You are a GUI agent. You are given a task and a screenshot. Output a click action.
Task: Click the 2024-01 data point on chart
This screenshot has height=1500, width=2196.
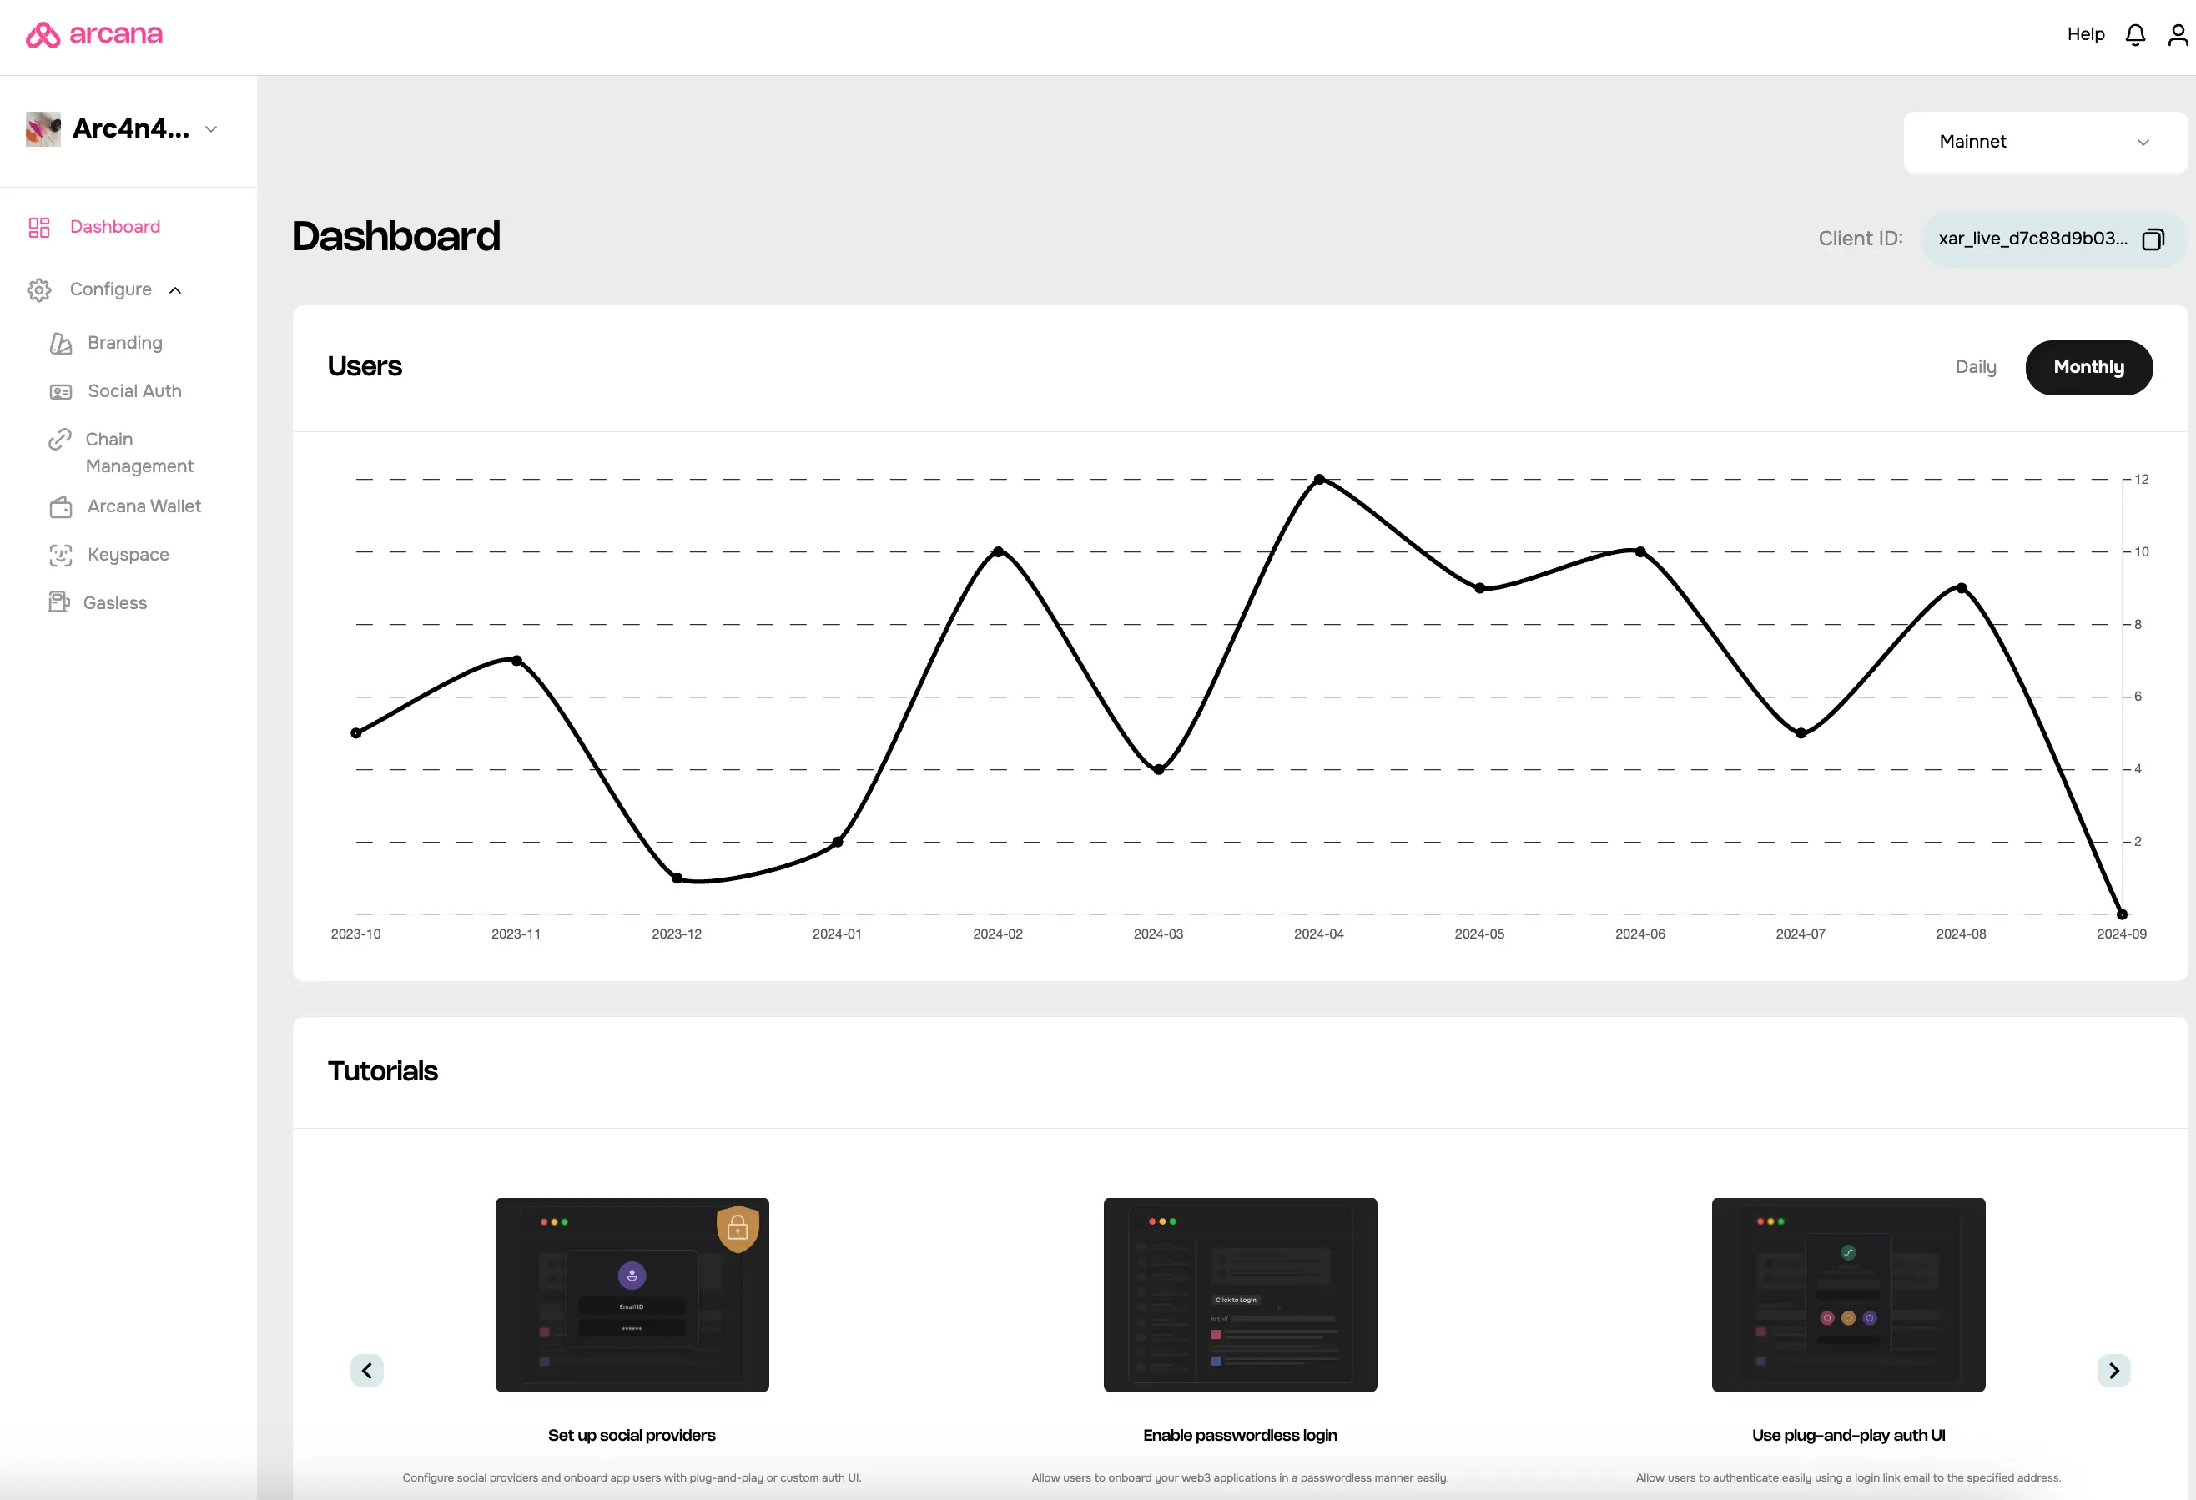point(837,842)
